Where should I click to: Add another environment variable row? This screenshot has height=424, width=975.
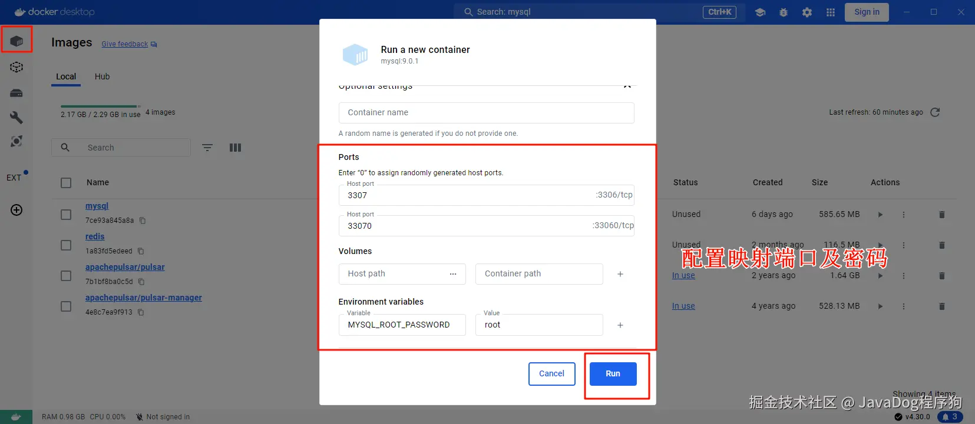pos(620,325)
